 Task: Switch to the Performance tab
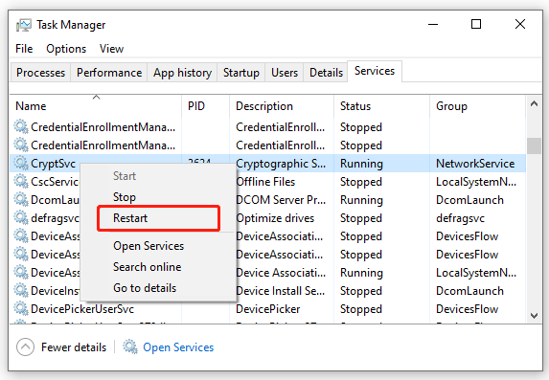coord(109,73)
